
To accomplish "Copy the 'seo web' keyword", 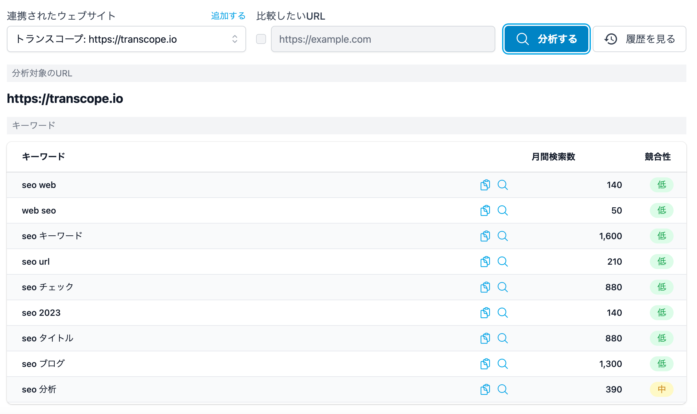I will [485, 185].
